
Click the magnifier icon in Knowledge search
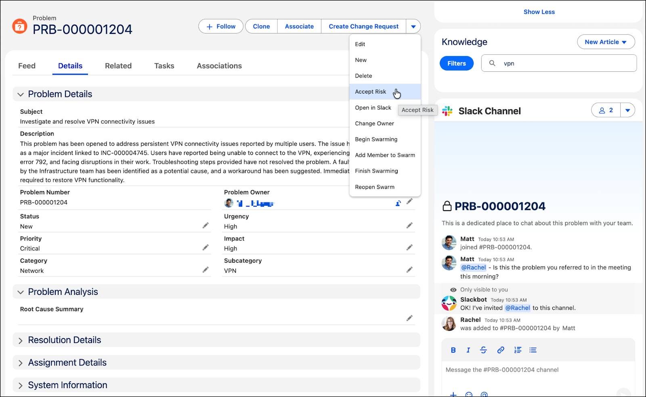[492, 63]
